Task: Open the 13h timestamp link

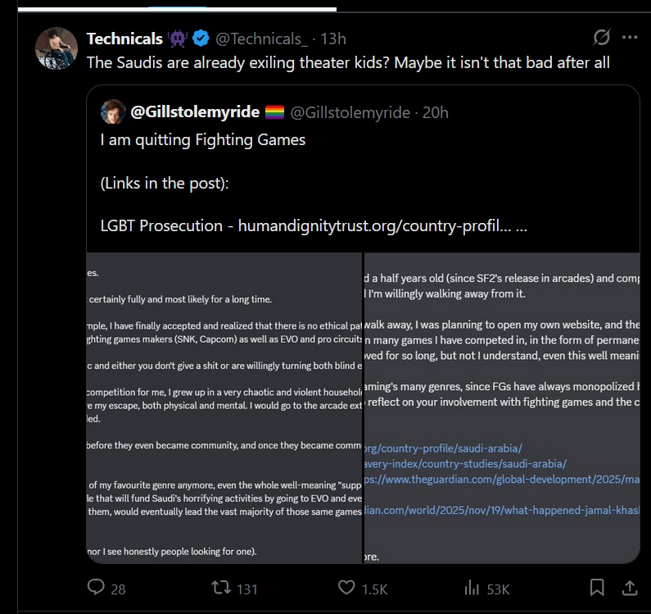Action: click(333, 39)
